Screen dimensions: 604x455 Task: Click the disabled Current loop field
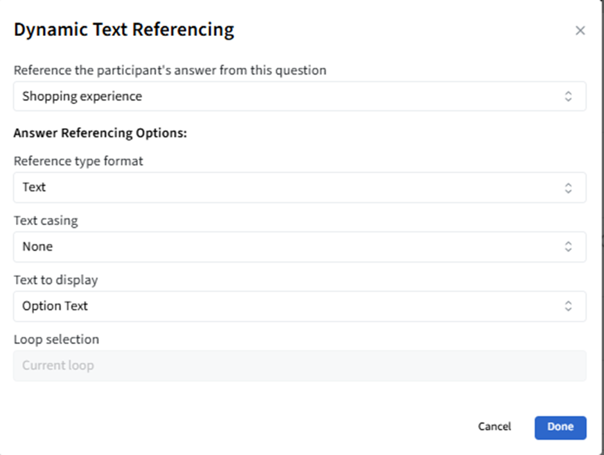(299, 366)
